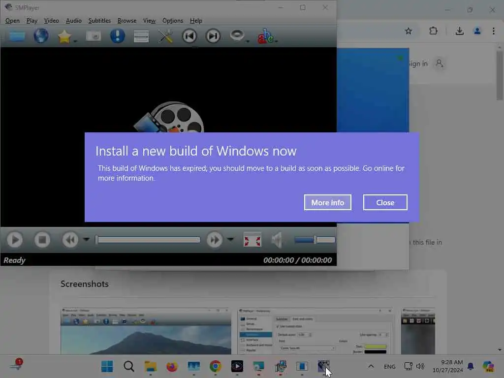Click the subtitle track abc icon

tap(265, 36)
